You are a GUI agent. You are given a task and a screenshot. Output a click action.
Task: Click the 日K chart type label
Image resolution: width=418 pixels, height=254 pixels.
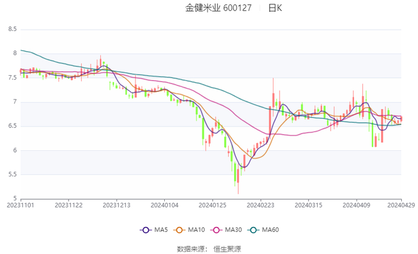click(275, 8)
